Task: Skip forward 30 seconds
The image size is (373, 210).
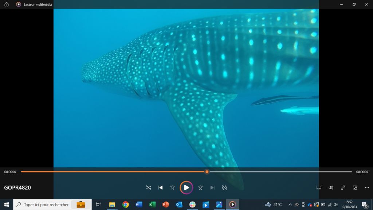Action: 200,188
